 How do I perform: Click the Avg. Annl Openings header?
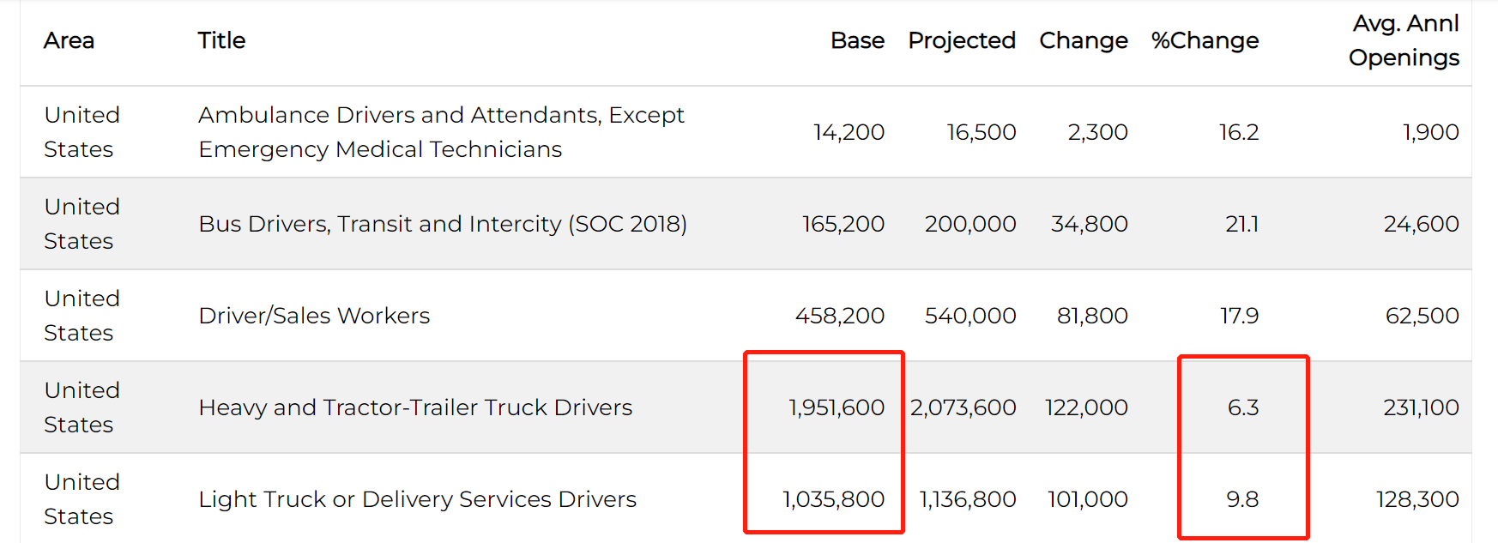1404,40
